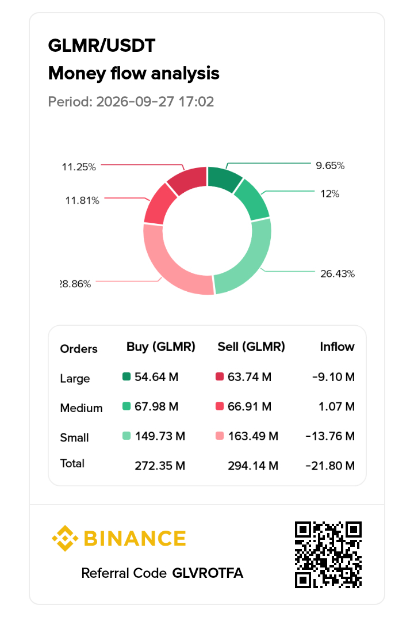
Task: Click the Medium sell red swatch
Action: click(220, 406)
